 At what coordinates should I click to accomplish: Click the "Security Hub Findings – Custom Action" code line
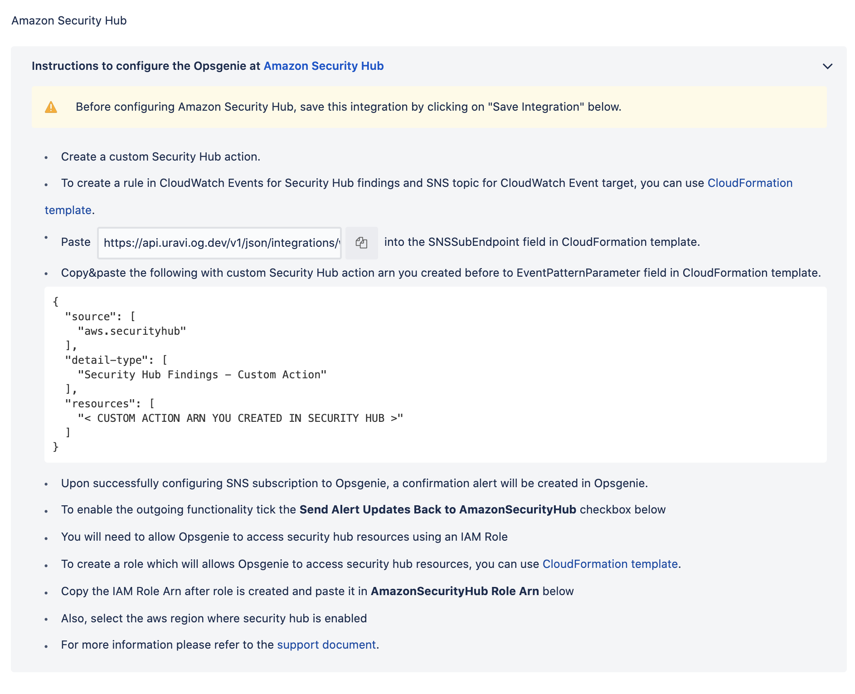pos(202,375)
